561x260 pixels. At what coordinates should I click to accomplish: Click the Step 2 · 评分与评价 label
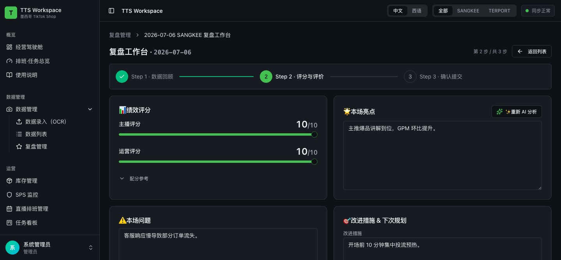click(300, 77)
